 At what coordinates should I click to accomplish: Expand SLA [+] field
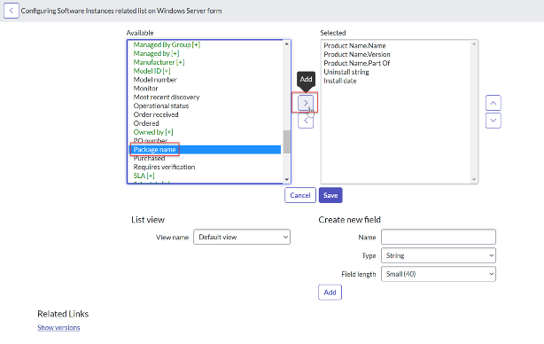pyautogui.click(x=144, y=176)
